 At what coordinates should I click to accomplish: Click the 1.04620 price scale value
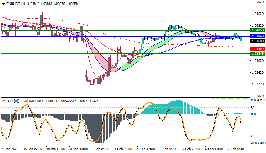258,14
